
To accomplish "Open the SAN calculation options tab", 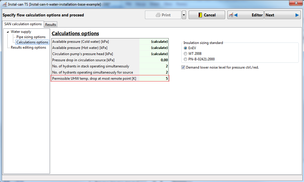I will point(23,24).
